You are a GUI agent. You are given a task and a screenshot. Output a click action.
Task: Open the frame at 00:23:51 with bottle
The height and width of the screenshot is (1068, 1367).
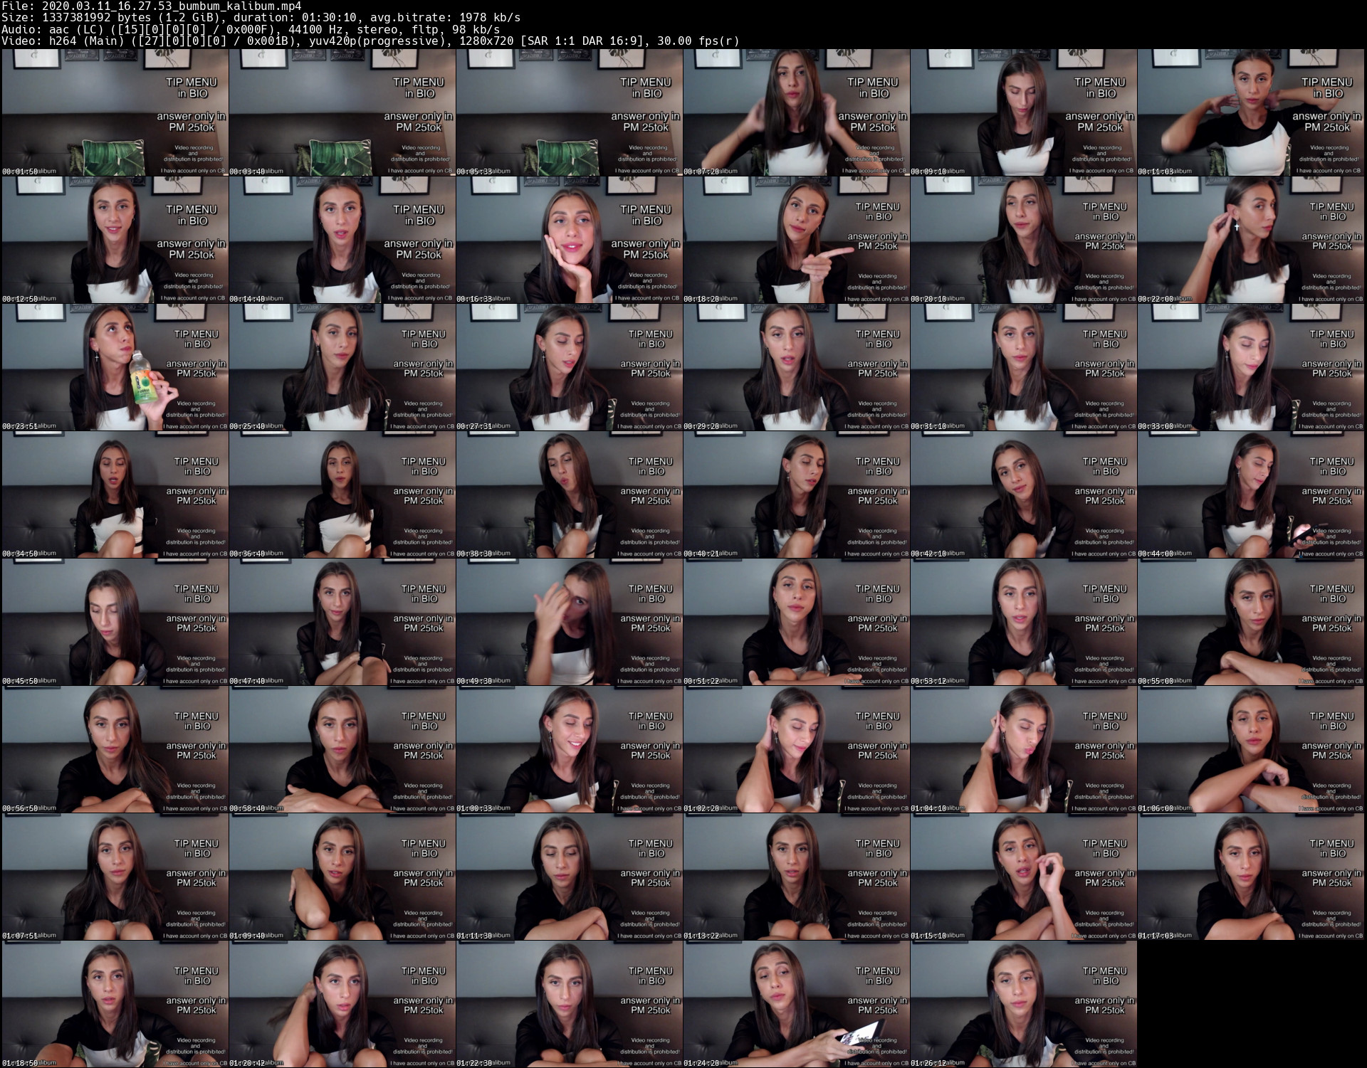[115, 367]
